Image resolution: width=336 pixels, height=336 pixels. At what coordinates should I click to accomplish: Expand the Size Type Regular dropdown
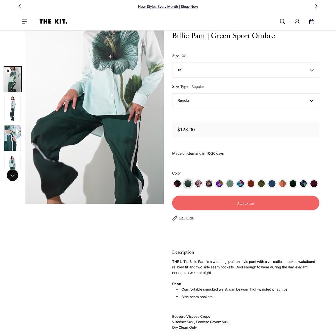(x=246, y=101)
